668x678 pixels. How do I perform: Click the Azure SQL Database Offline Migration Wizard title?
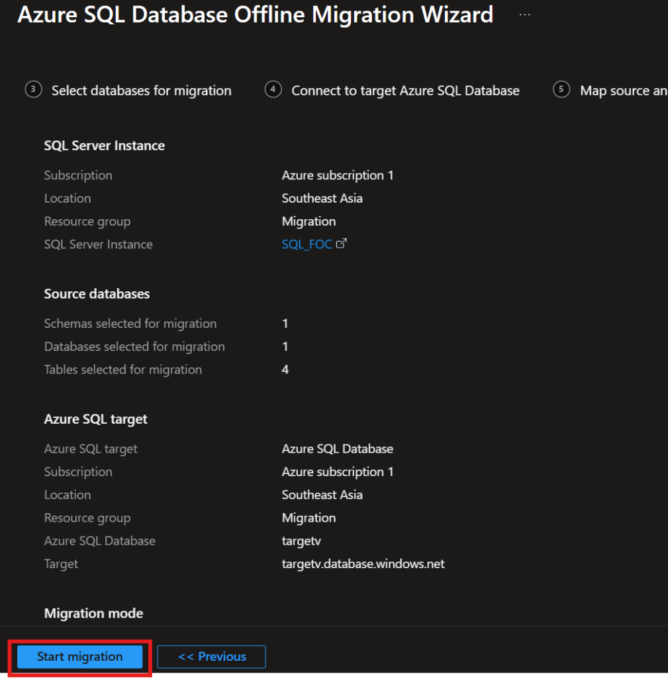(x=255, y=15)
